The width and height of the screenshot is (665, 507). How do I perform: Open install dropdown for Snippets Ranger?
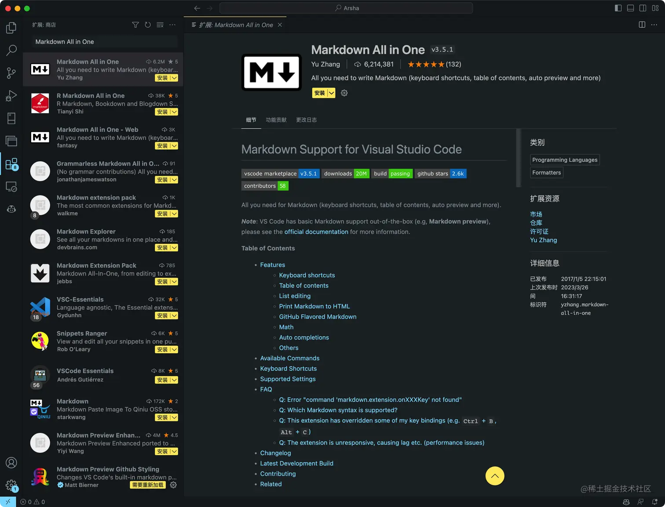click(x=174, y=350)
